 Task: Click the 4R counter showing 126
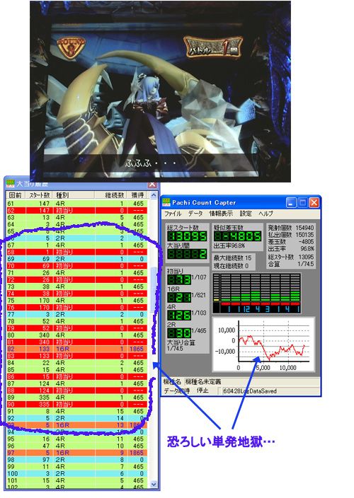pyautogui.click(x=179, y=315)
